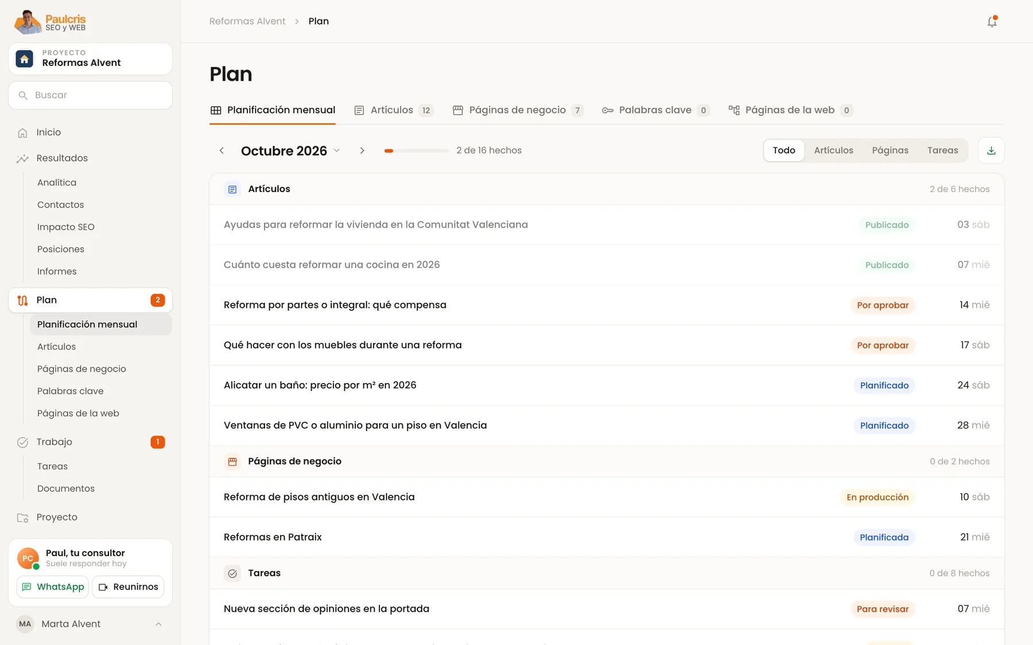Filter view by Tareas segment
This screenshot has height=645, width=1033.
[x=942, y=150]
